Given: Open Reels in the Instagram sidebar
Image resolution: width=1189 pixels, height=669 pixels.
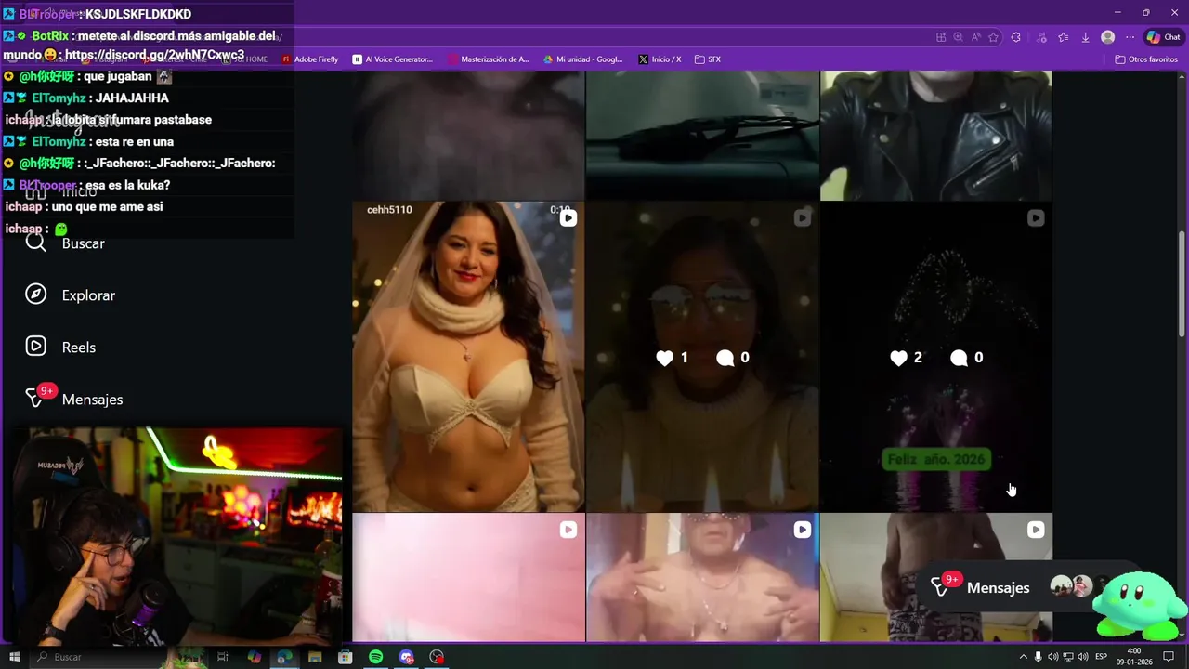Looking at the screenshot, I should coord(61,348).
